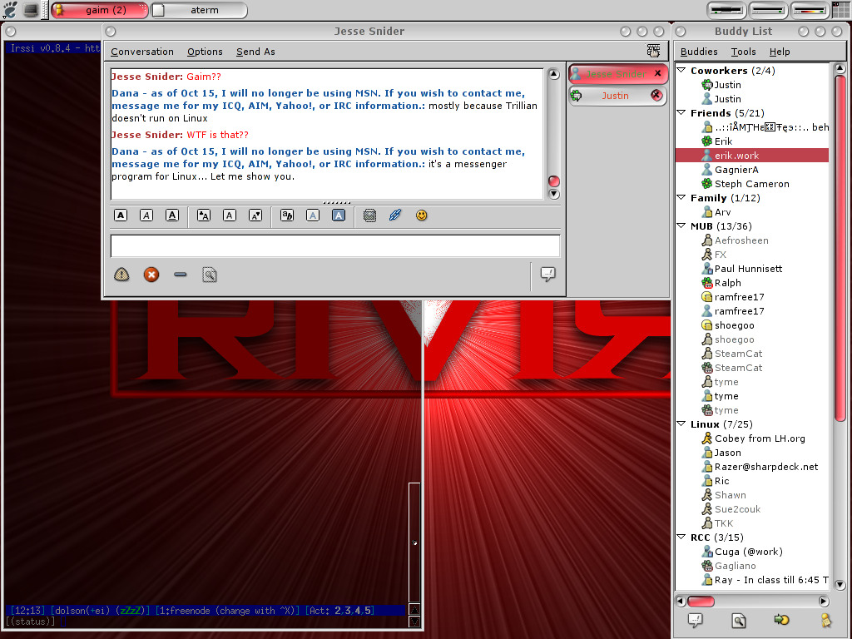Click the insert link icon
Viewport: 852px width, 639px height.
coord(395,215)
